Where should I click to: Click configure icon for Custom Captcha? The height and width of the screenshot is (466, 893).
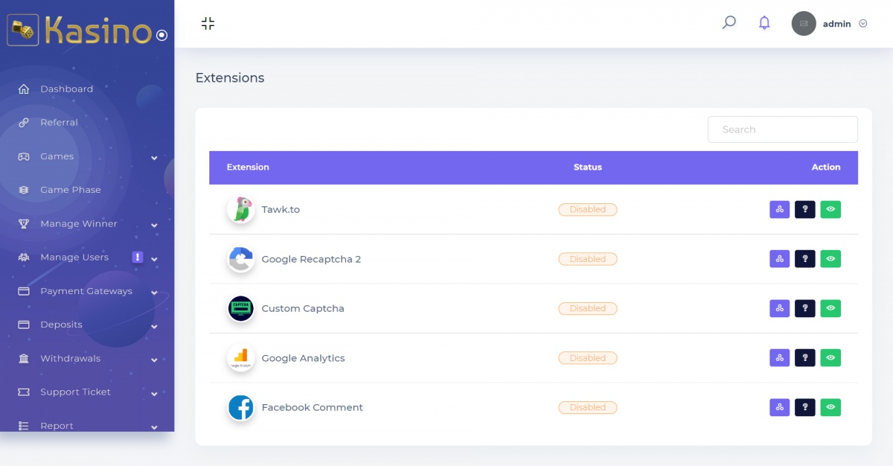pyautogui.click(x=779, y=308)
